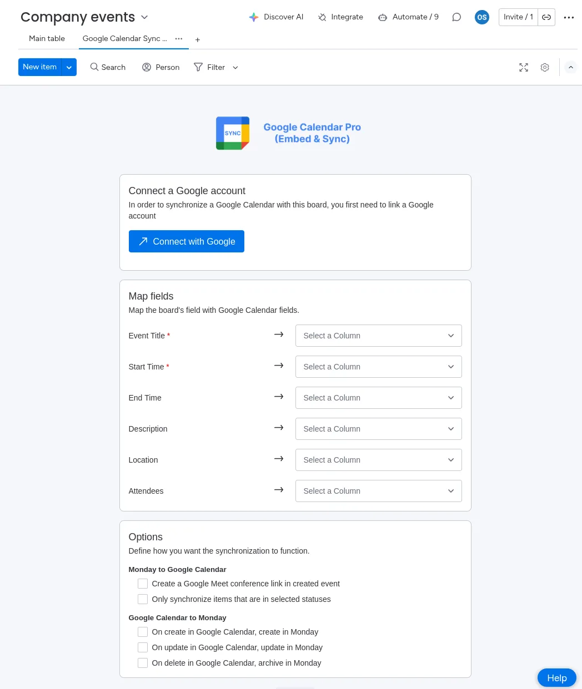
Task: Click the Map fields heading
Action: [x=151, y=296]
